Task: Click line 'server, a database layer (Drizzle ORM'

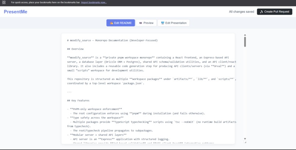Action: click(152, 62)
